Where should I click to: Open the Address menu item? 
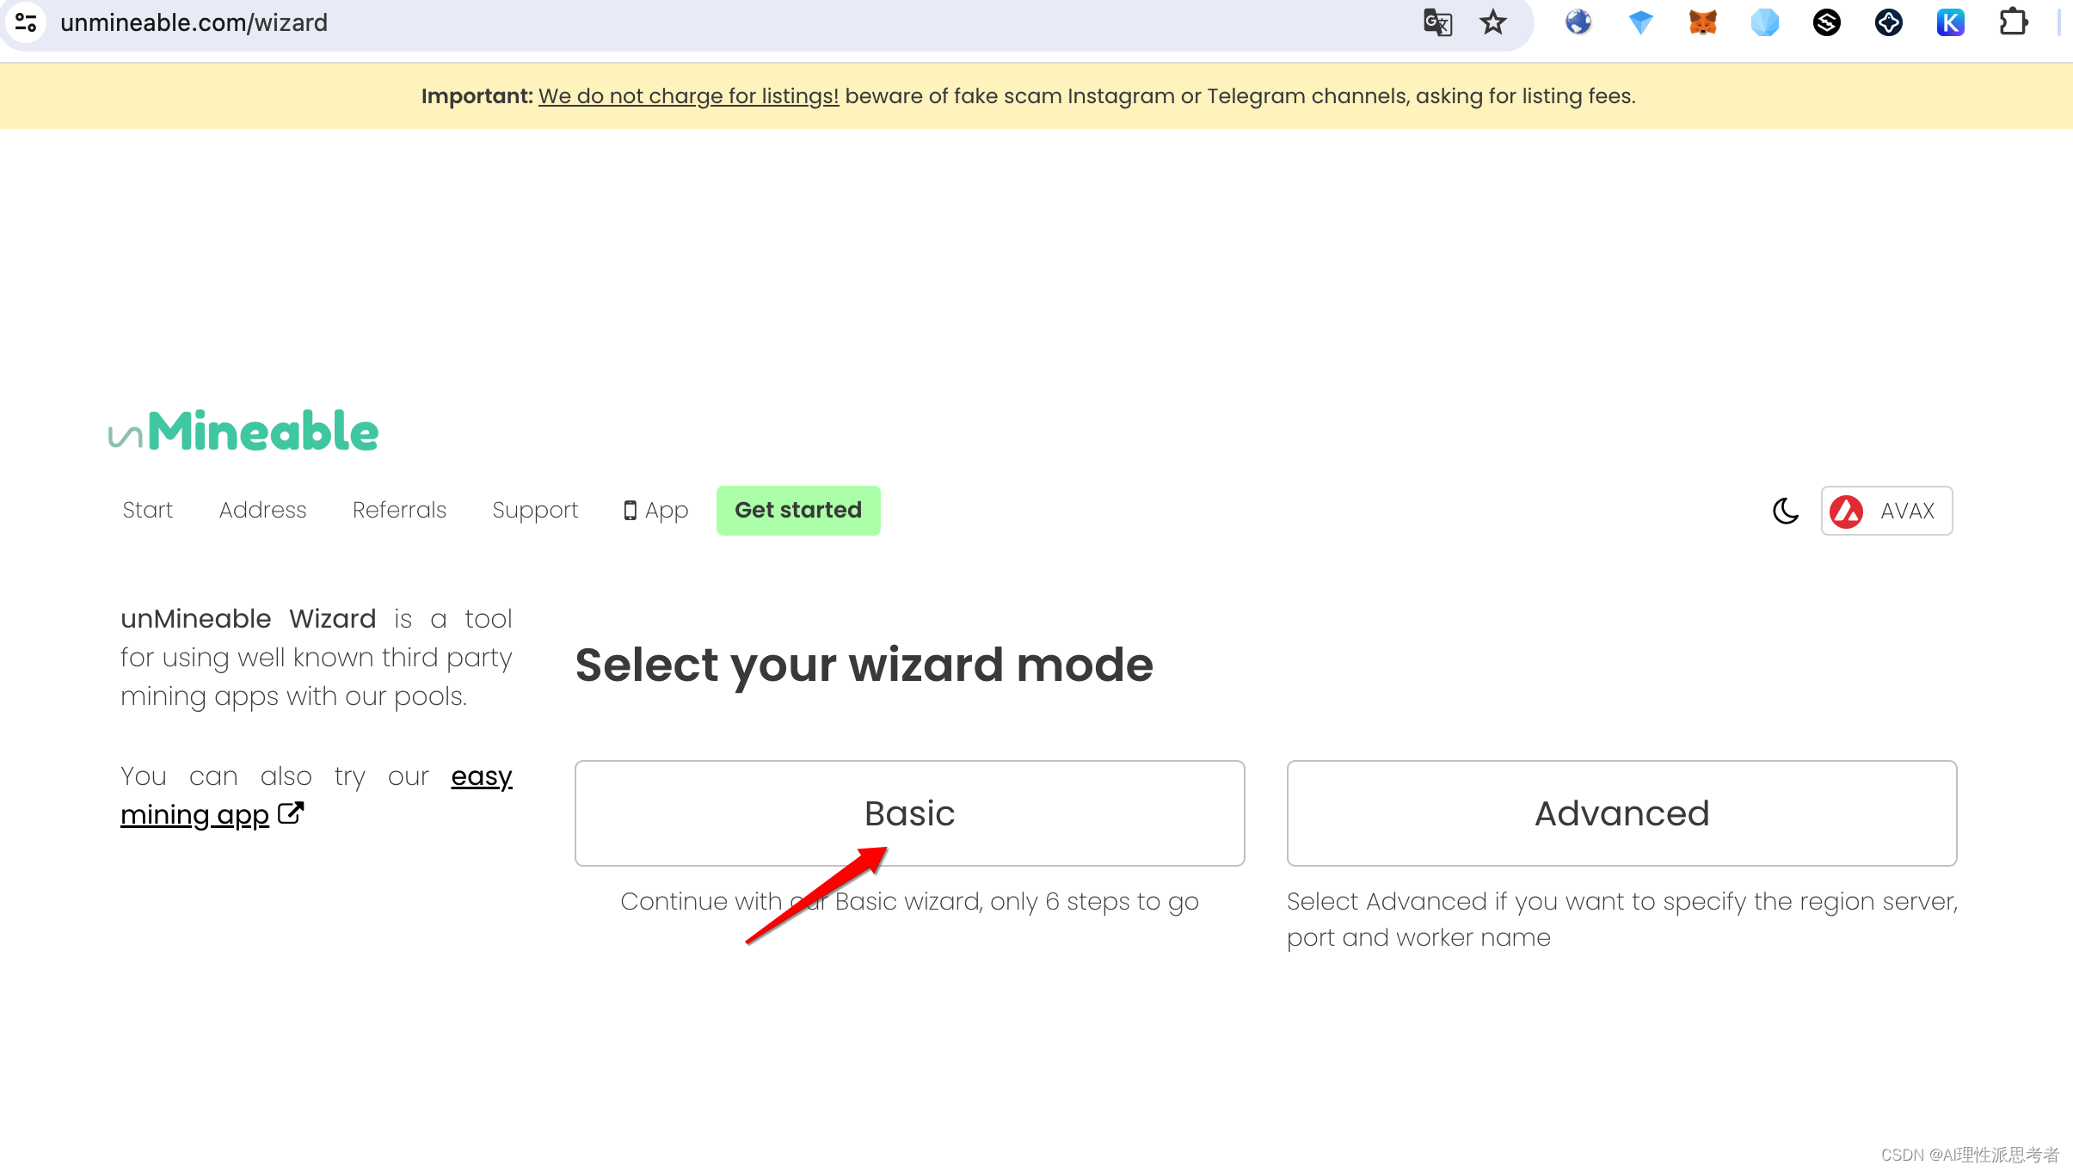(262, 509)
